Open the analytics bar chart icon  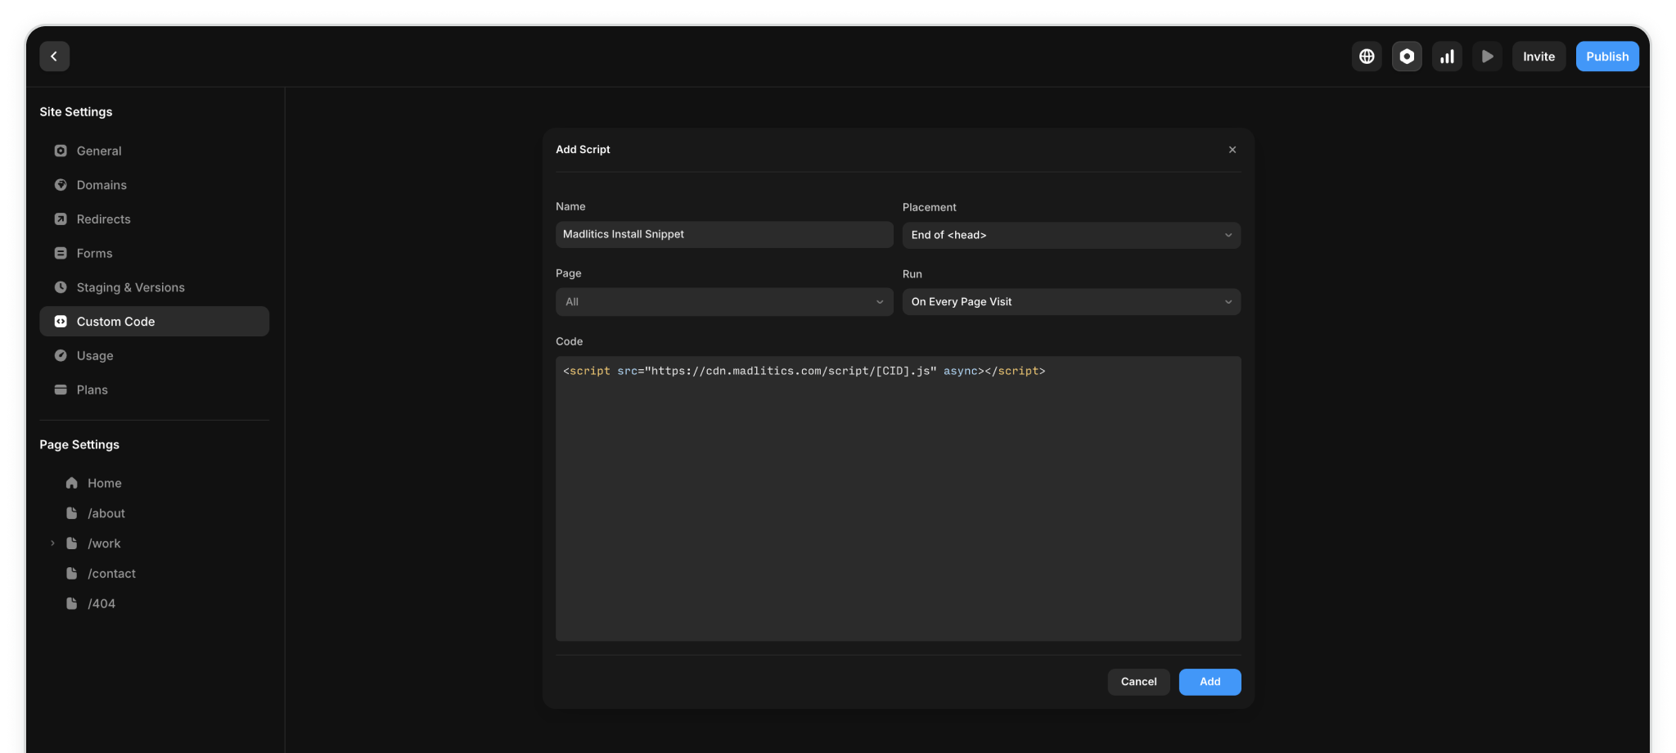pos(1447,56)
